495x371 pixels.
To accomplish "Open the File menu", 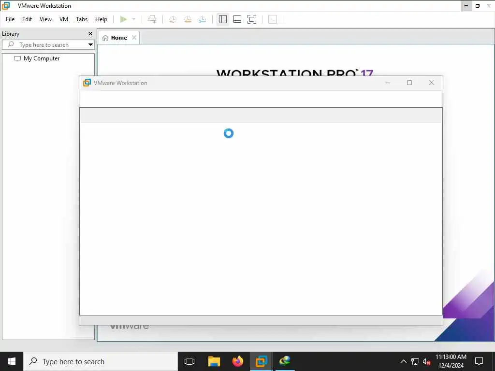I will (10, 19).
